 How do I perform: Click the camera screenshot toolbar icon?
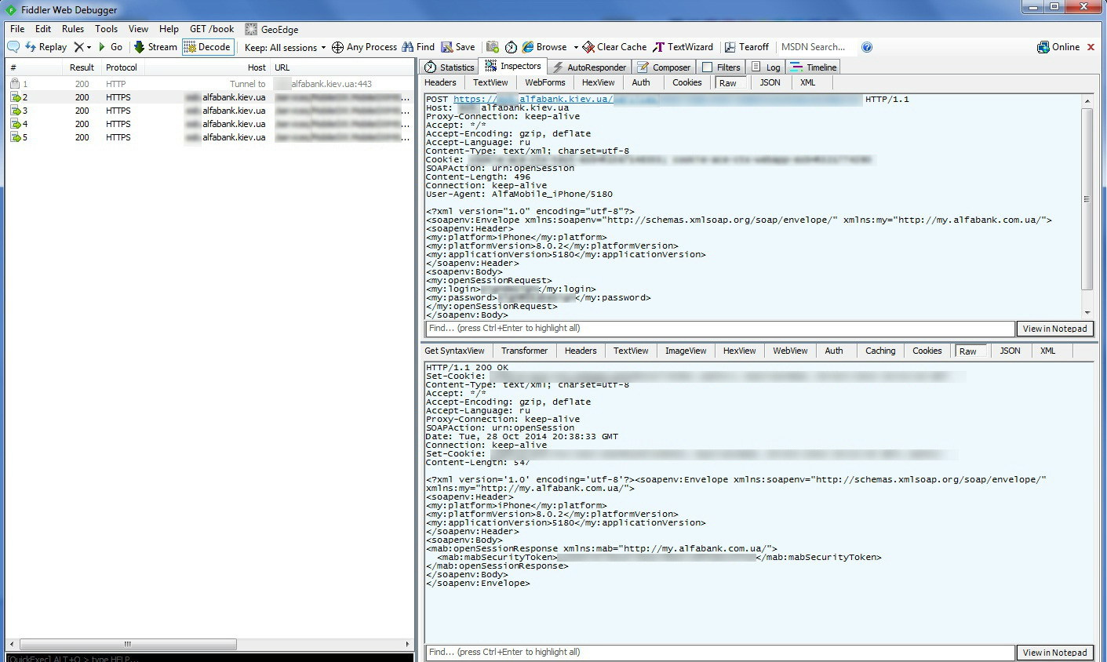click(x=493, y=47)
